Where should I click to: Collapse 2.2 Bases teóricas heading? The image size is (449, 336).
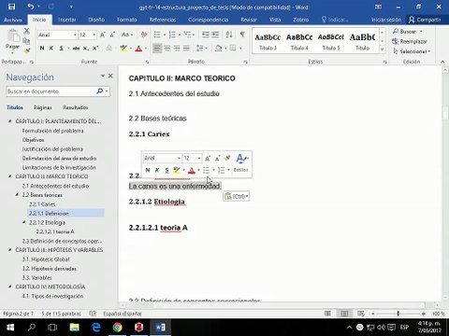17,195
